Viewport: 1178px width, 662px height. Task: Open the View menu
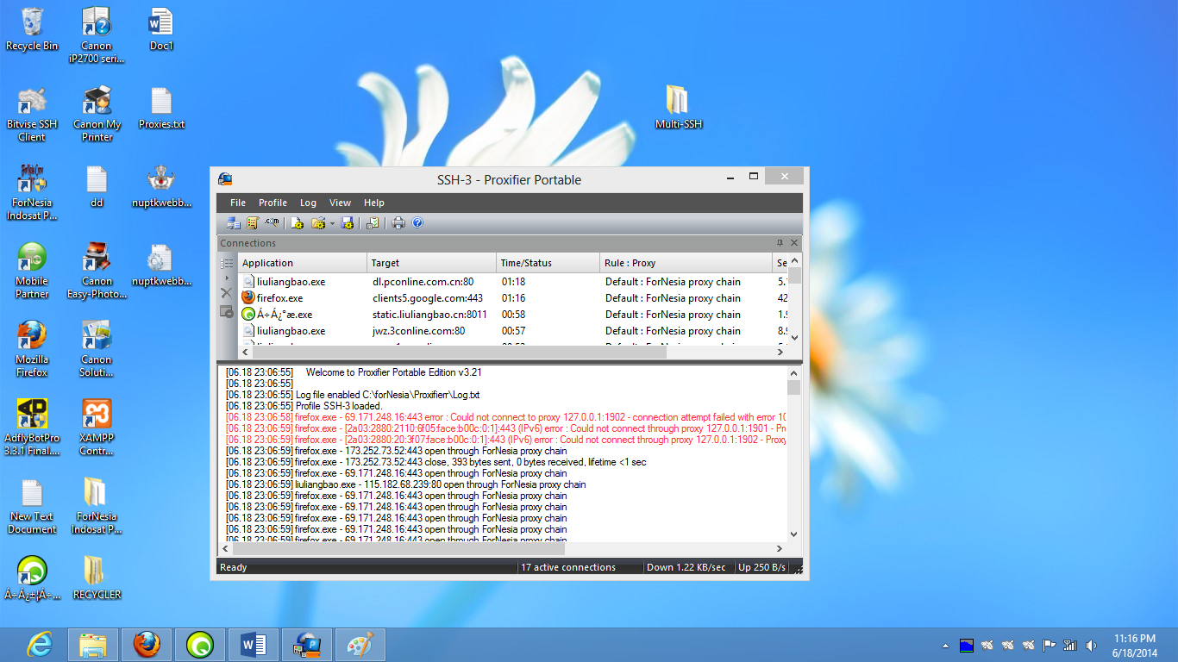(x=340, y=203)
